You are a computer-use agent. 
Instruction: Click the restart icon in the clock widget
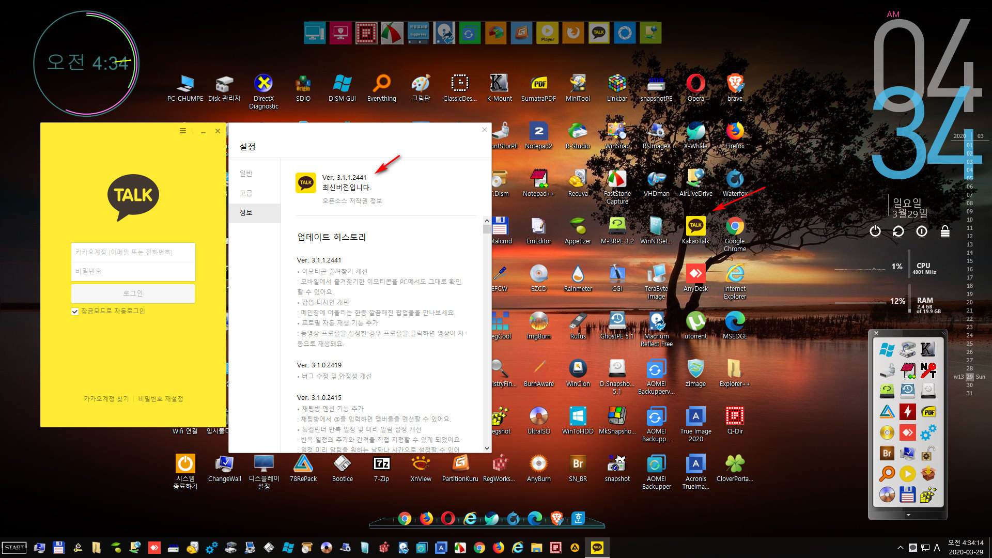[898, 231]
